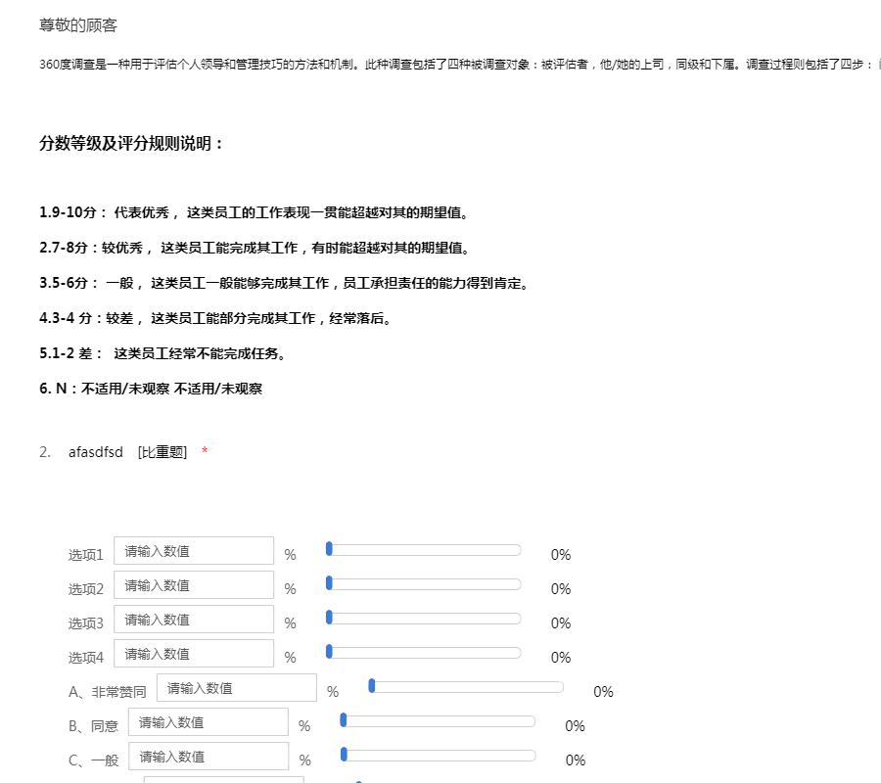This screenshot has height=783, width=881.
Task: Click the 尊敬的顾客 greeting heading
Action: 78,25
